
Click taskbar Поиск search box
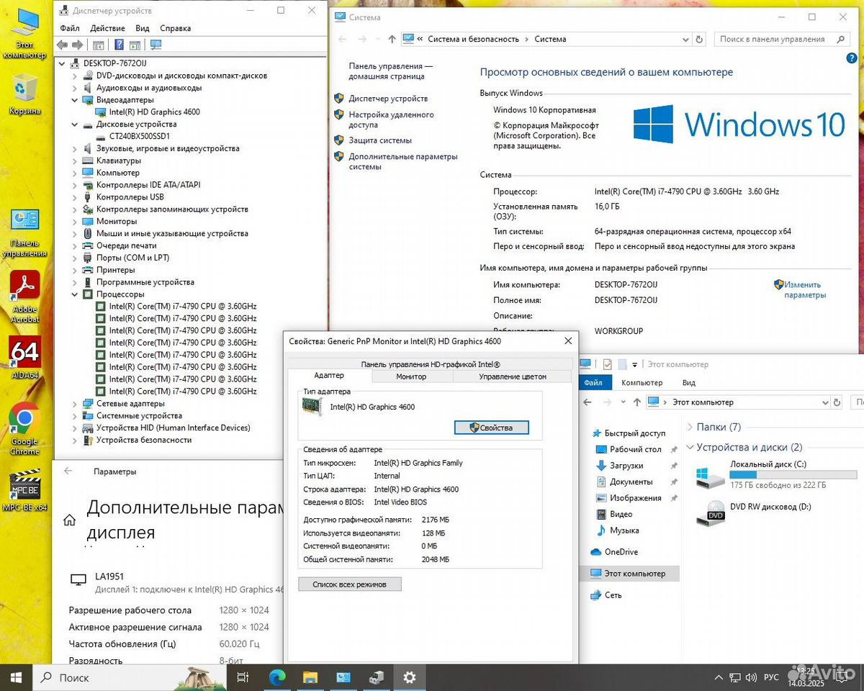click(x=130, y=677)
